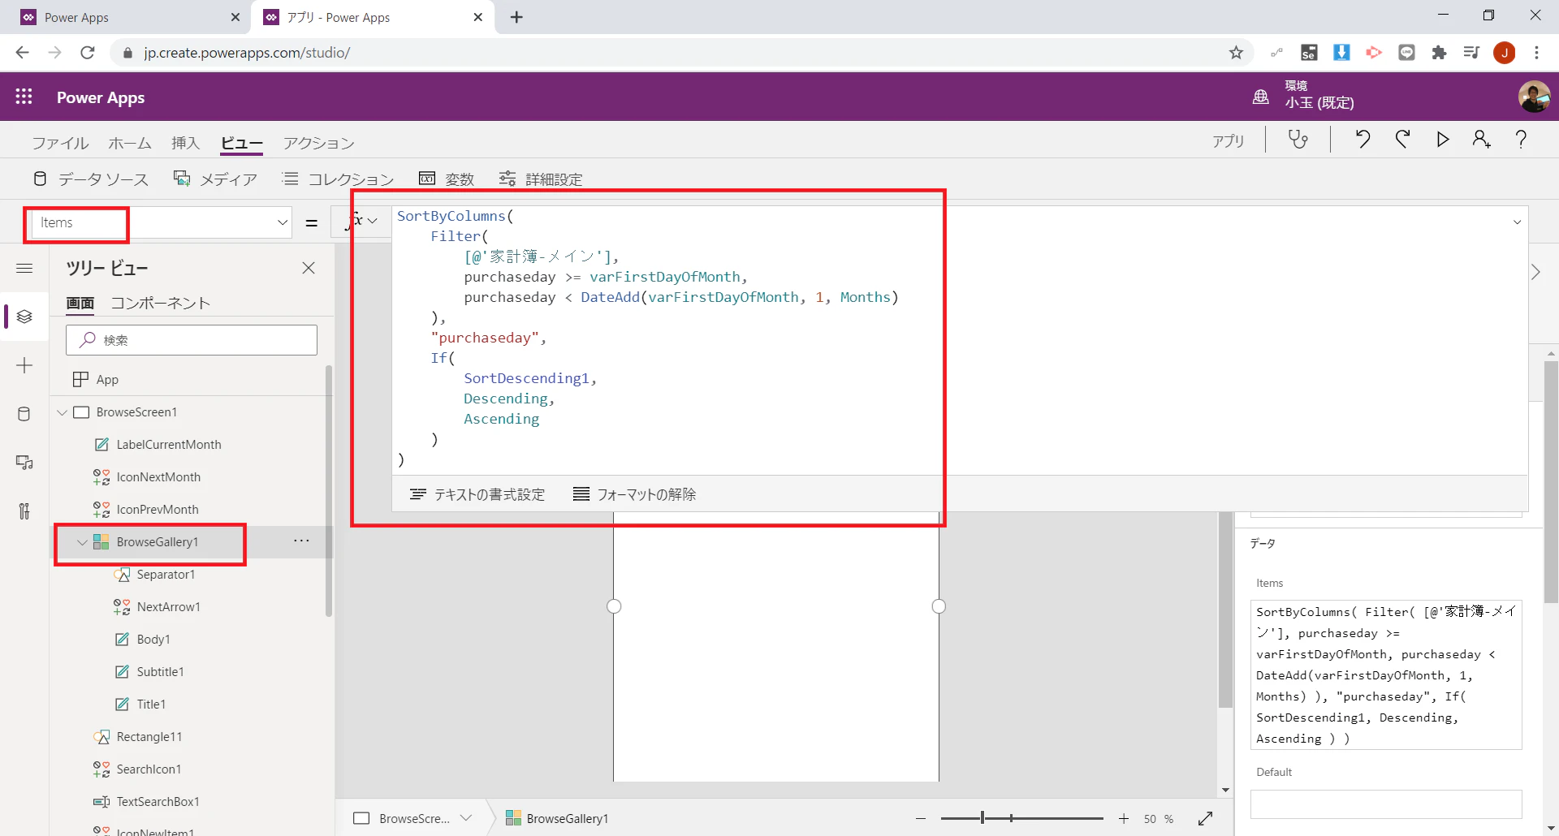Click the tree view search box

[192, 340]
